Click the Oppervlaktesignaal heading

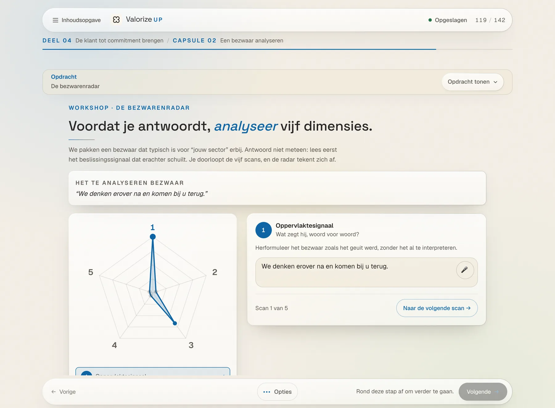pyautogui.click(x=304, y=226)
